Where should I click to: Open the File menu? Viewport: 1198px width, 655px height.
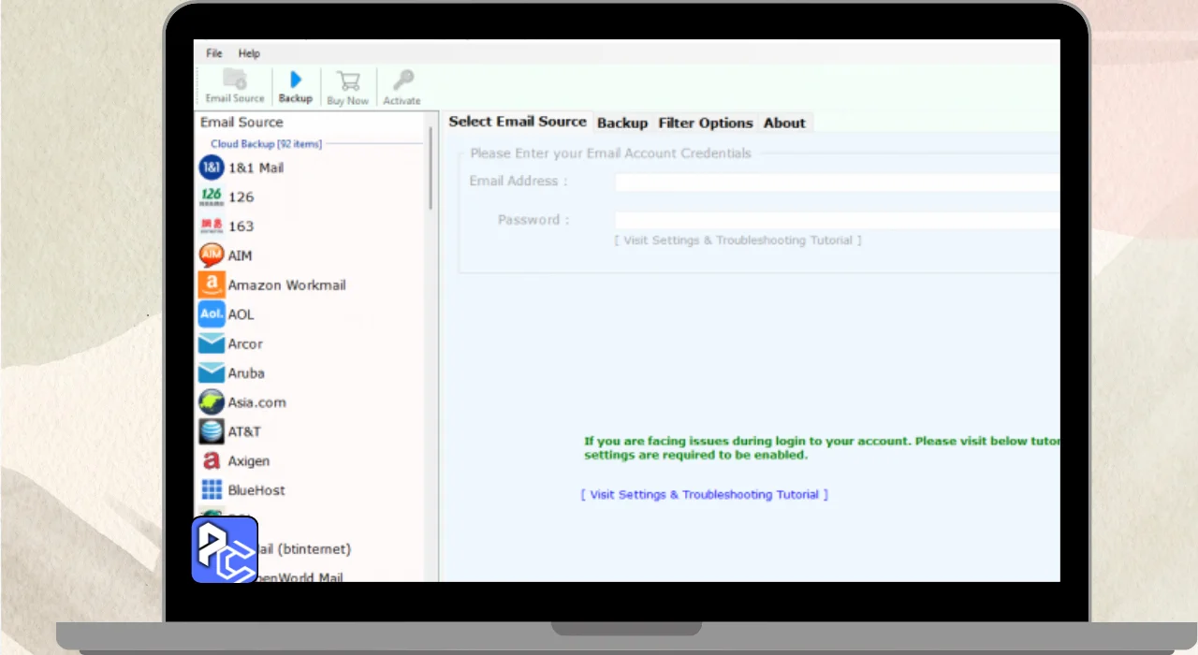coord(214,53)
